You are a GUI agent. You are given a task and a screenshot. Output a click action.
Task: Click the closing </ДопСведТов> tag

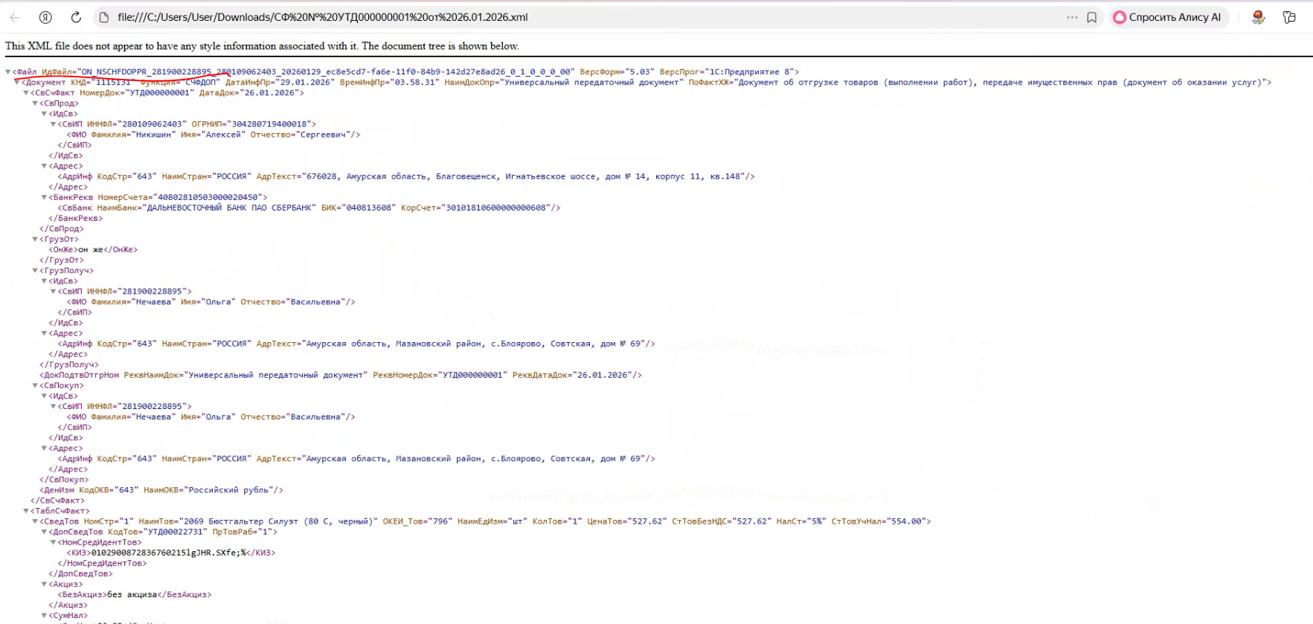click(81, 573)
